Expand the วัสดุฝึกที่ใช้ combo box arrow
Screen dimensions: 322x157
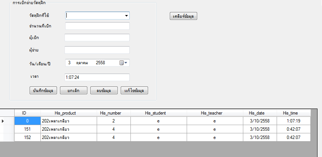pos(126,16)
